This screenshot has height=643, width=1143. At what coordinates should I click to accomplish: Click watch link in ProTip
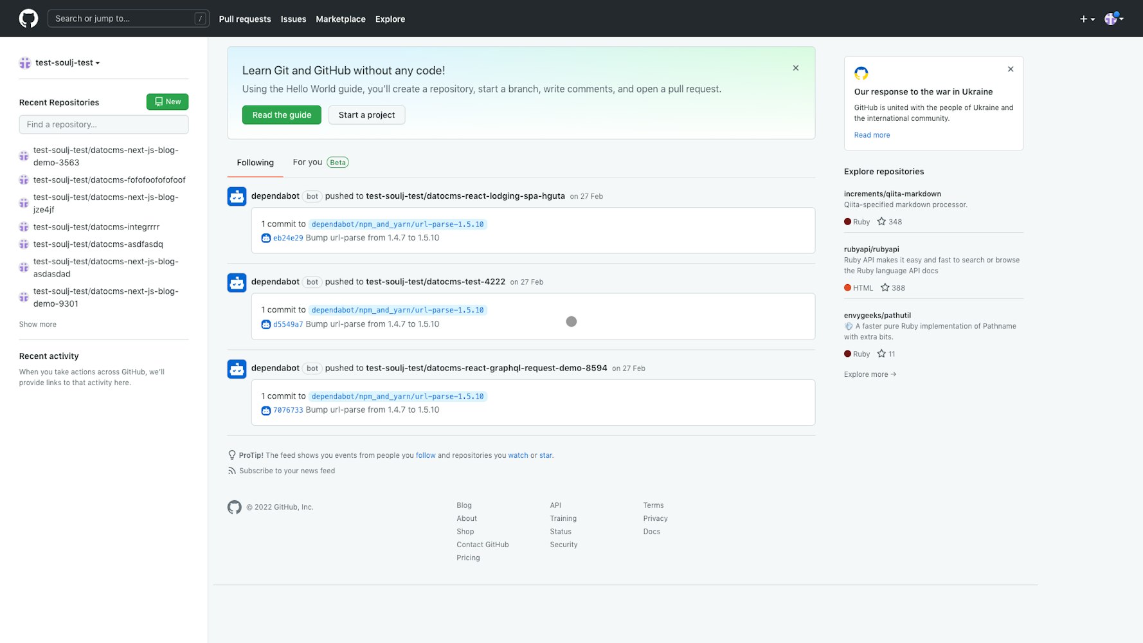518,455
